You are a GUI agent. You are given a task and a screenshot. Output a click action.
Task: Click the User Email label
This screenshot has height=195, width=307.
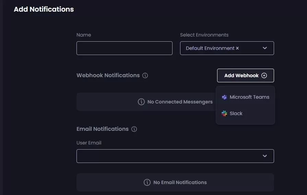coord(89,143)
